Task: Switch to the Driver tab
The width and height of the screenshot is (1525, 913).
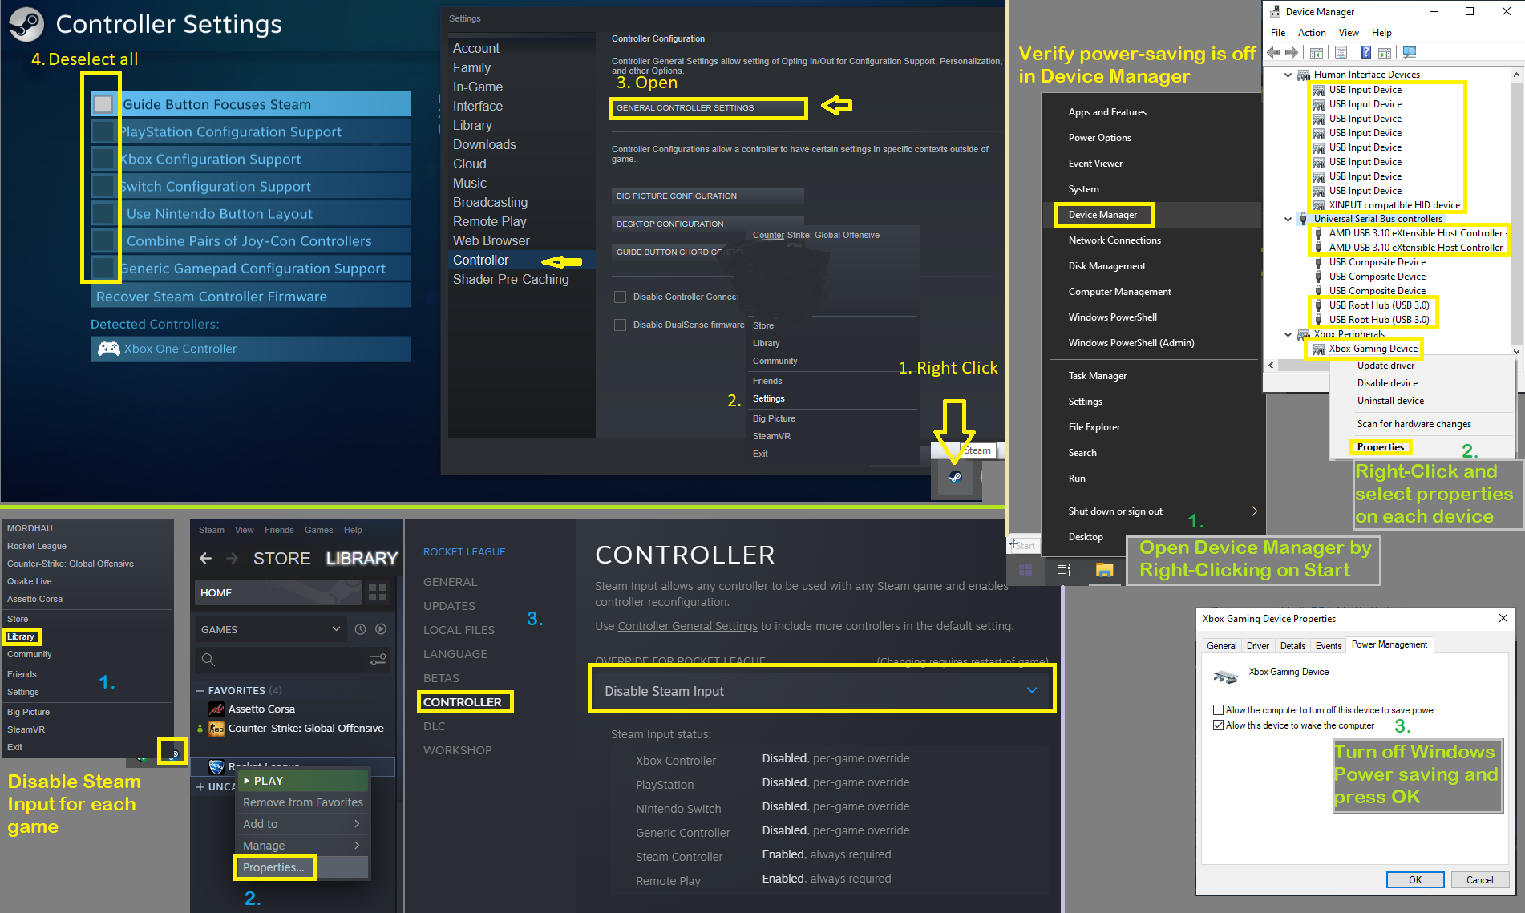Action: click(1257, 646)
